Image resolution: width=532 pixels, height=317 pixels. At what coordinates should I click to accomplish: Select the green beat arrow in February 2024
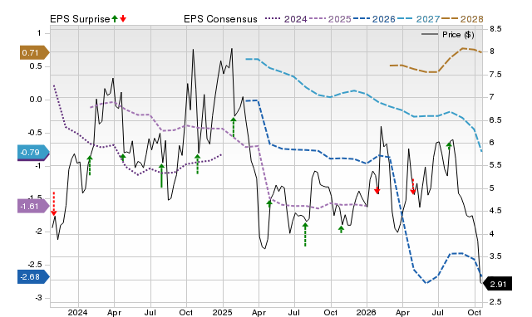[x=90, y=165]
